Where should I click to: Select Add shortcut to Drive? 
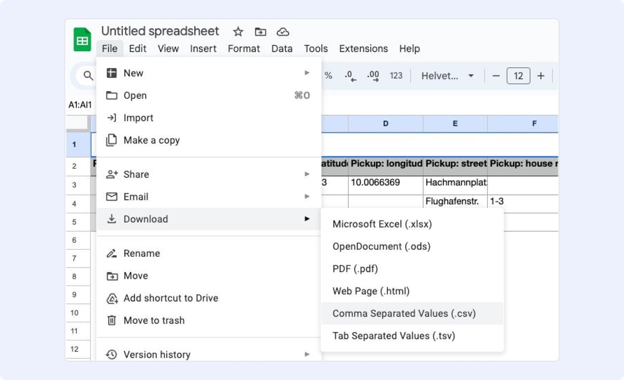209,298
